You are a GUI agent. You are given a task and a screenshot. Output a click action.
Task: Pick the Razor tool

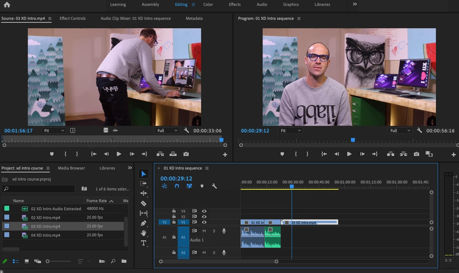pyautogui.click(x=144, y=203)
